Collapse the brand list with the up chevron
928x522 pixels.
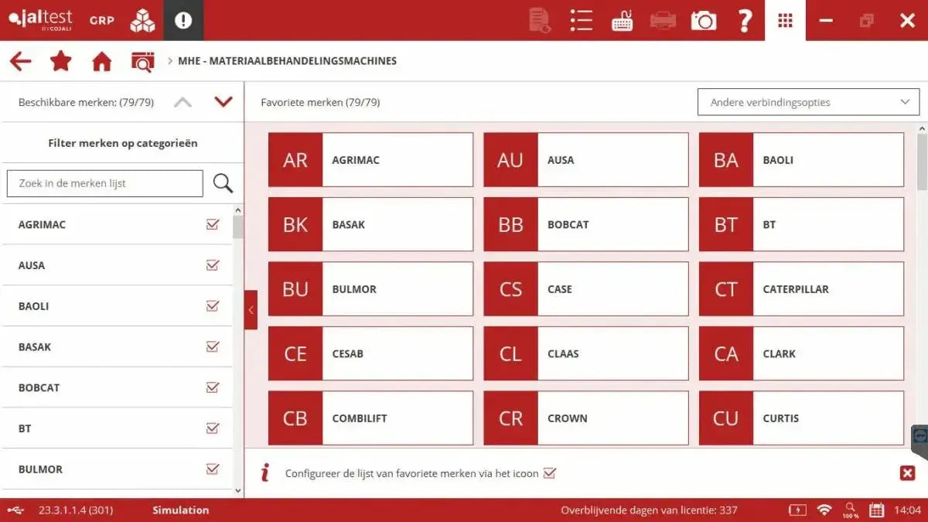tap(183, 101)
